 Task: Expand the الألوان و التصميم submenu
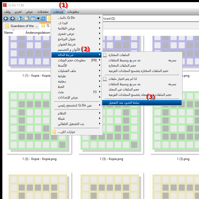coord(77,50)
